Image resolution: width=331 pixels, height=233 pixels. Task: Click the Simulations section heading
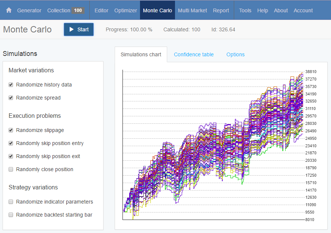point(20,54)
